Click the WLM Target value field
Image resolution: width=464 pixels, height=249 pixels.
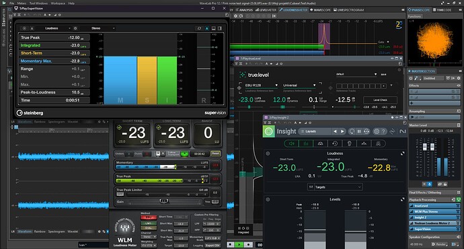(x=181, y=246)
